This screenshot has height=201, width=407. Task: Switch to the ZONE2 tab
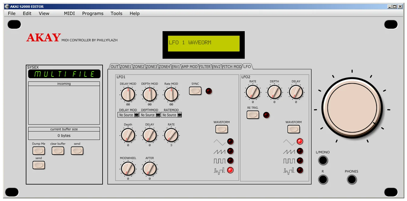[x=139, y=67]
